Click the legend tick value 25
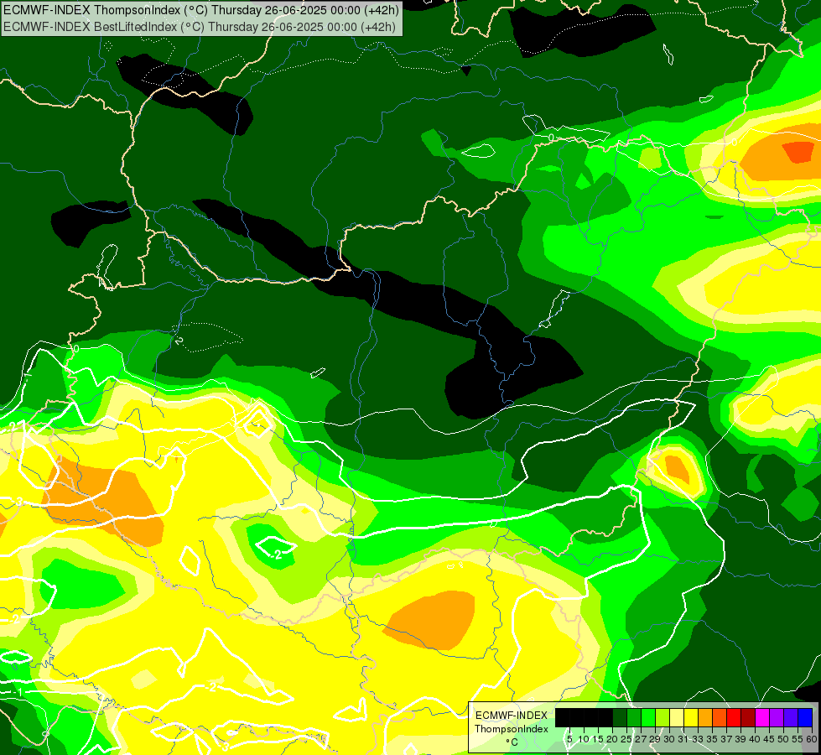 click(x=626, y=739)
